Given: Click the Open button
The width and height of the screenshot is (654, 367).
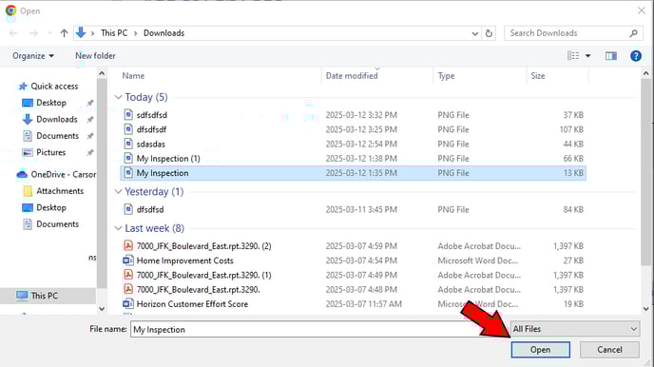Looking at the screenshot, I should [540, 350].
